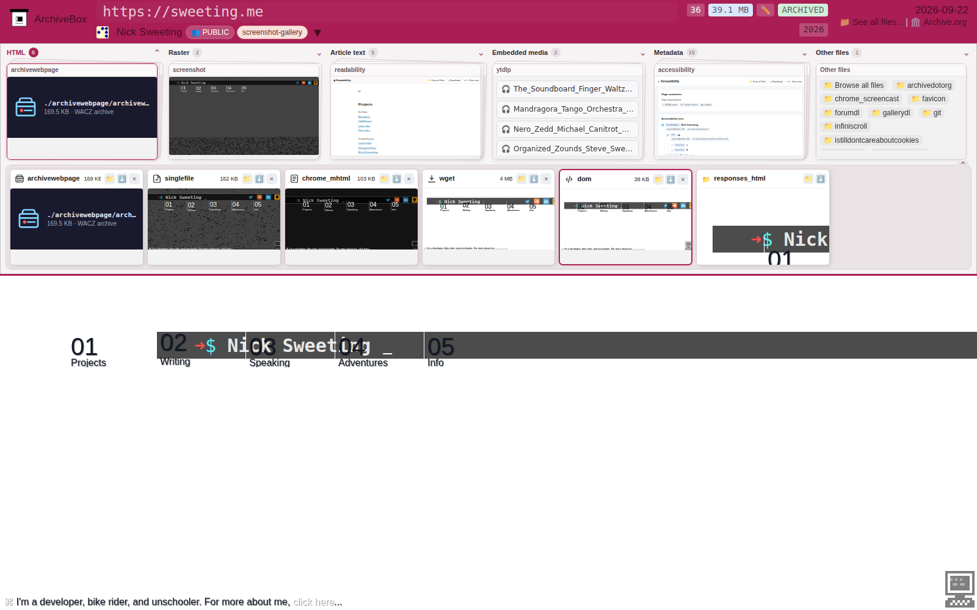Expand the Raster section chevron
The height and width of the screenshot is (610, 977).
point(319,54)
